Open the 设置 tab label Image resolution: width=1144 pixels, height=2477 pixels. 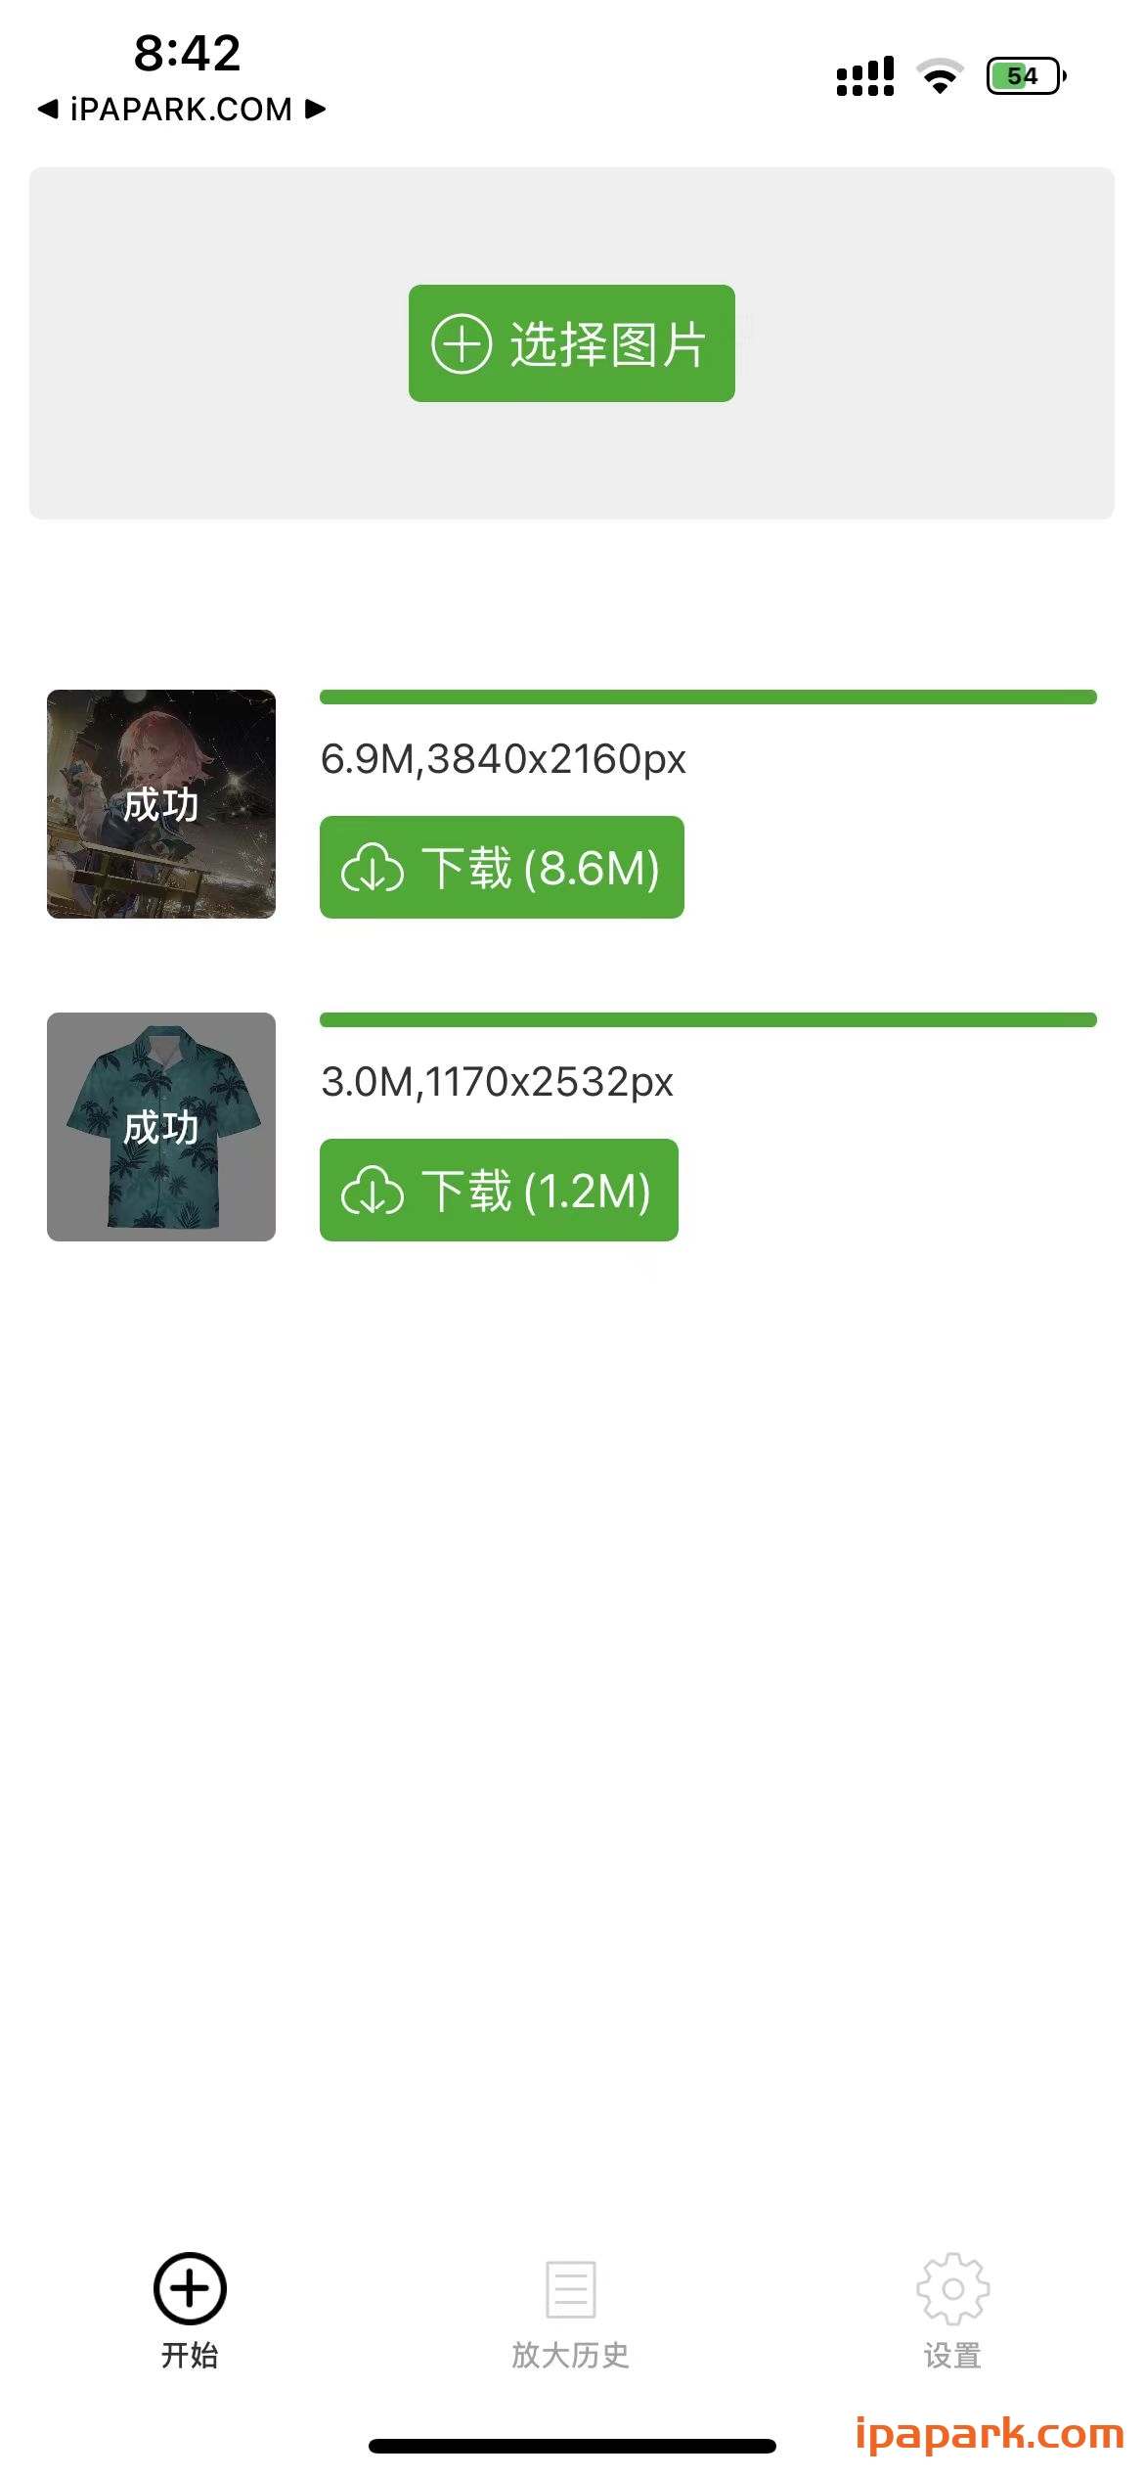point(952,2355)
